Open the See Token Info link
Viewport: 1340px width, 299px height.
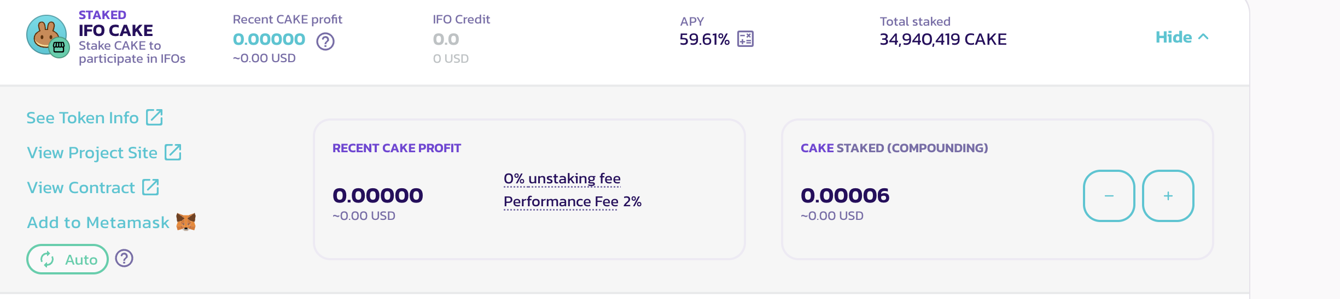tap(83, 117)
